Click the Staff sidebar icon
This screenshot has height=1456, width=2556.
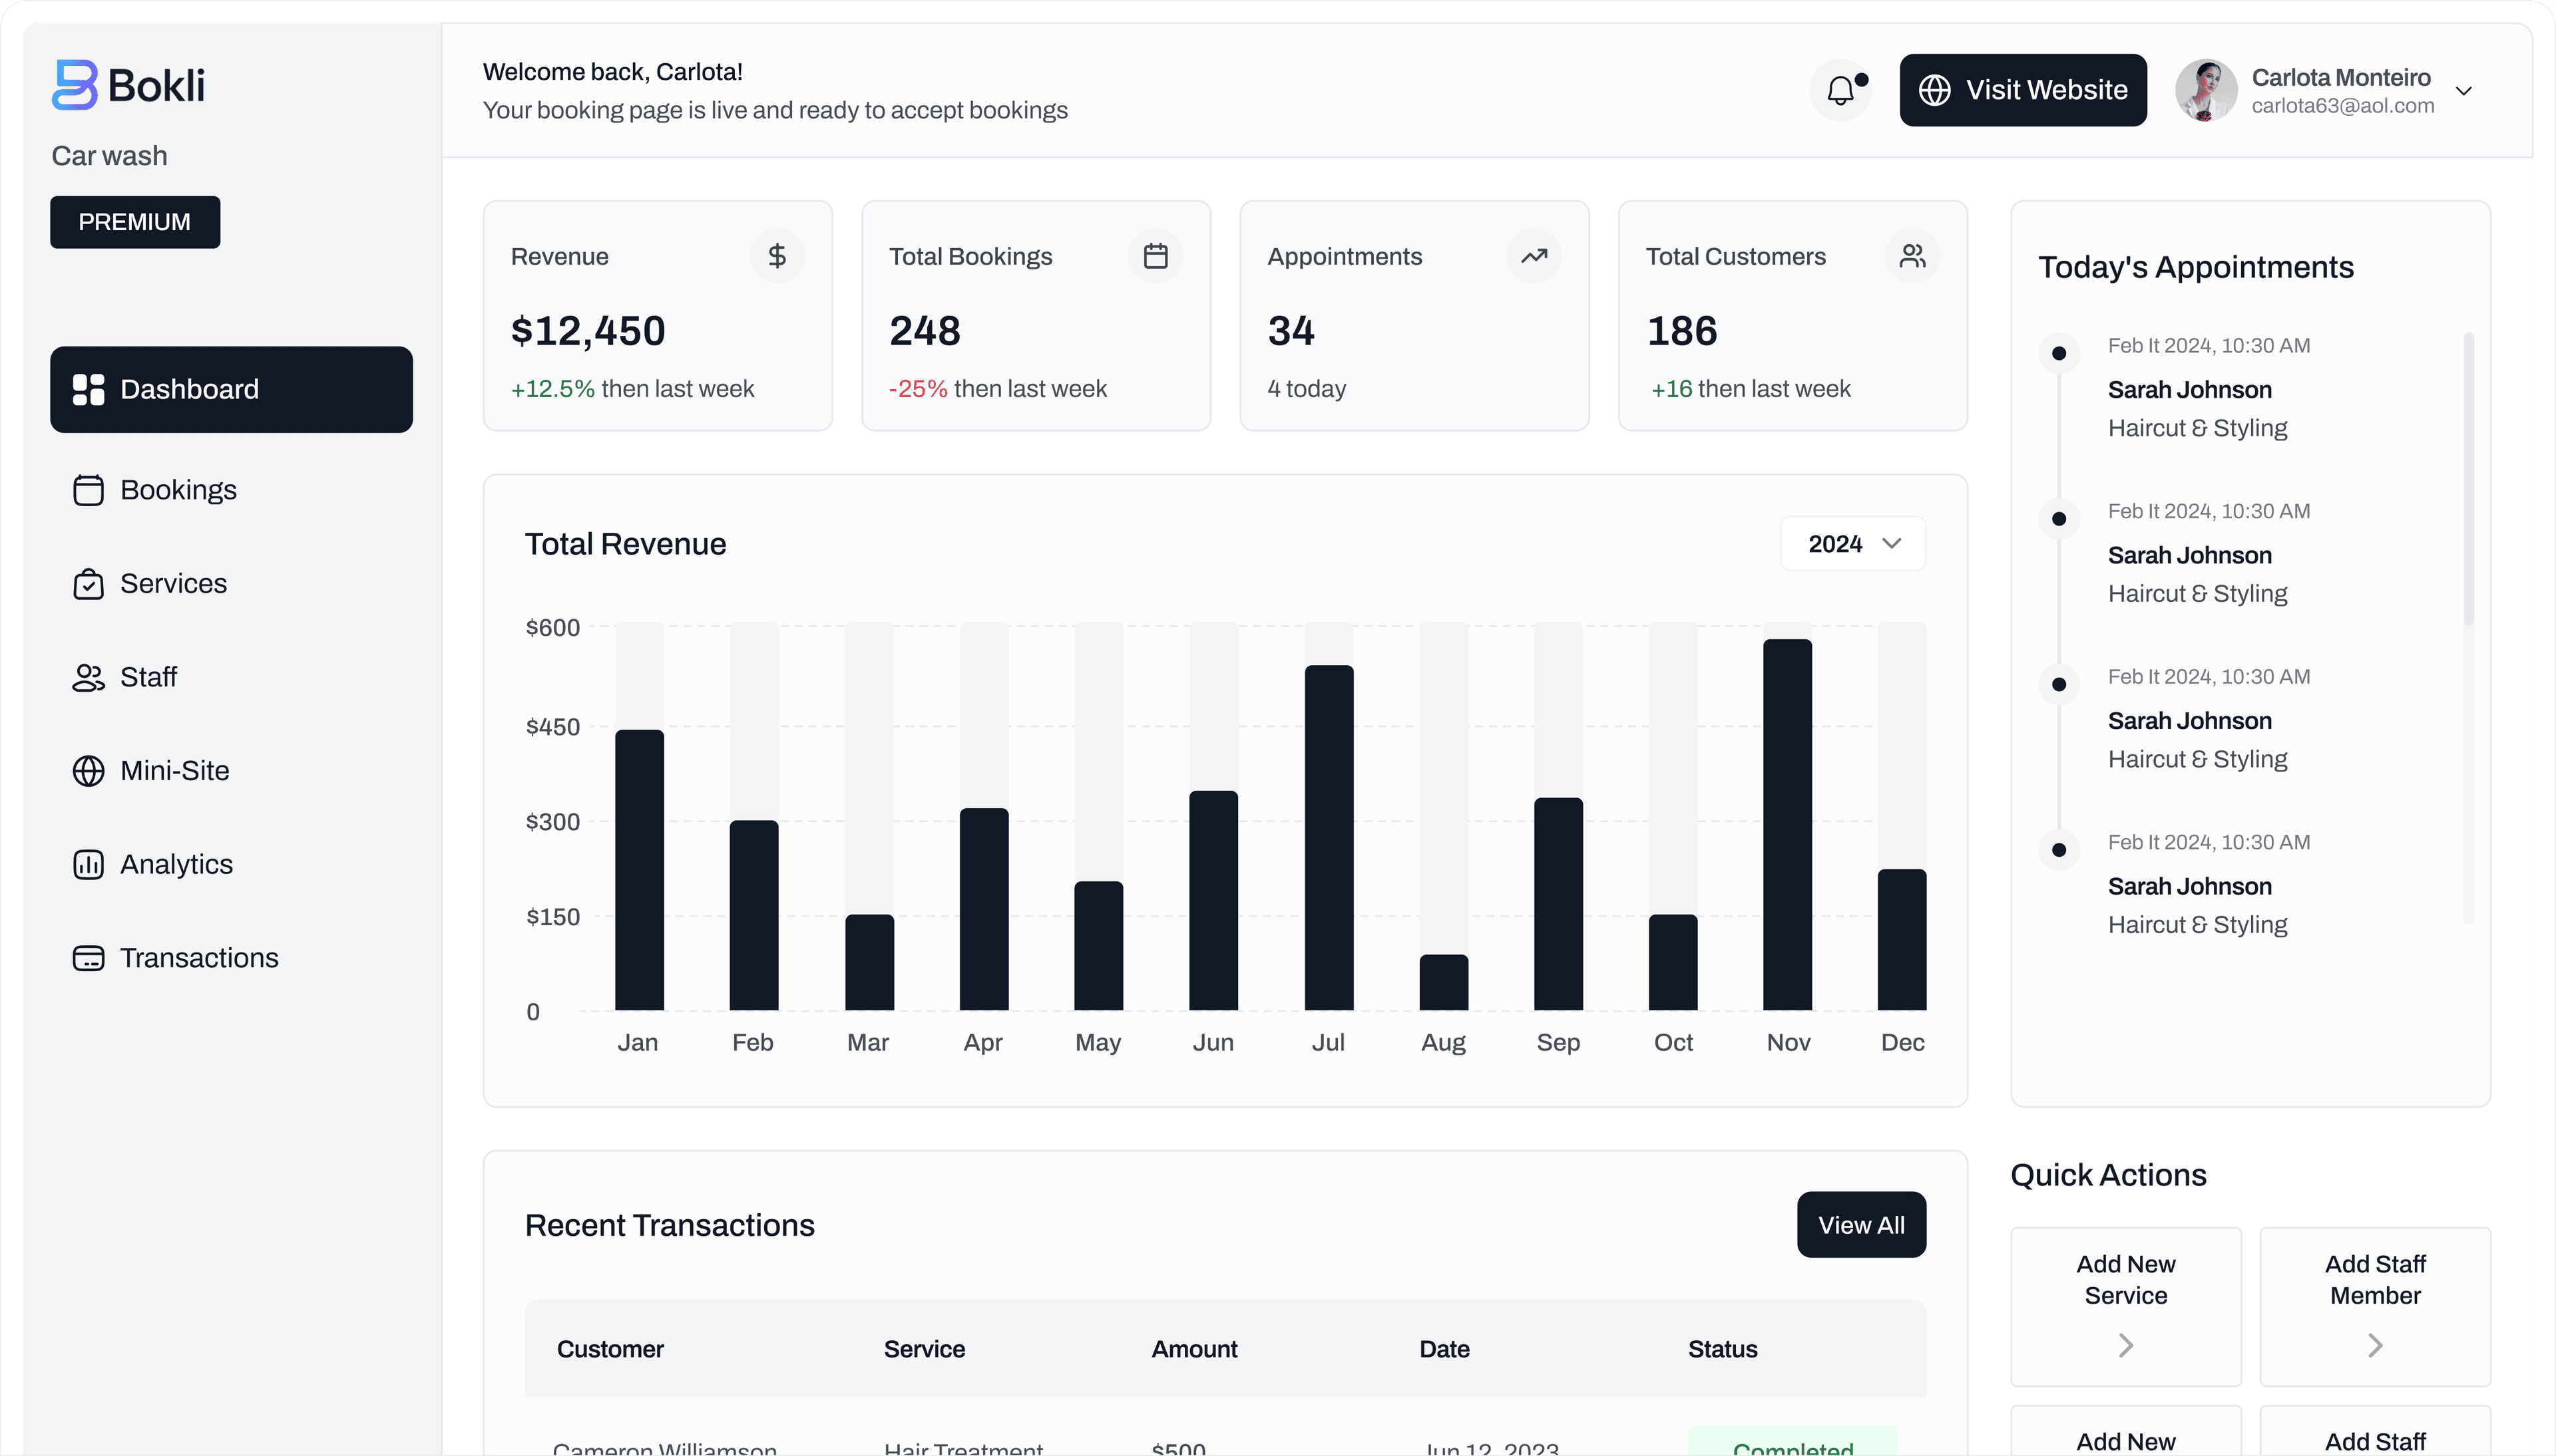(88, 676)
